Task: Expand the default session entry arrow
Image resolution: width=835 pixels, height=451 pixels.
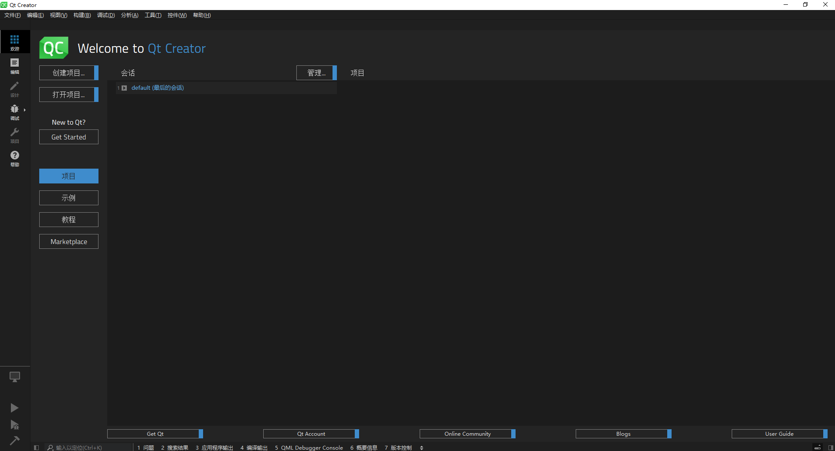Action: (x=124, y=88)
